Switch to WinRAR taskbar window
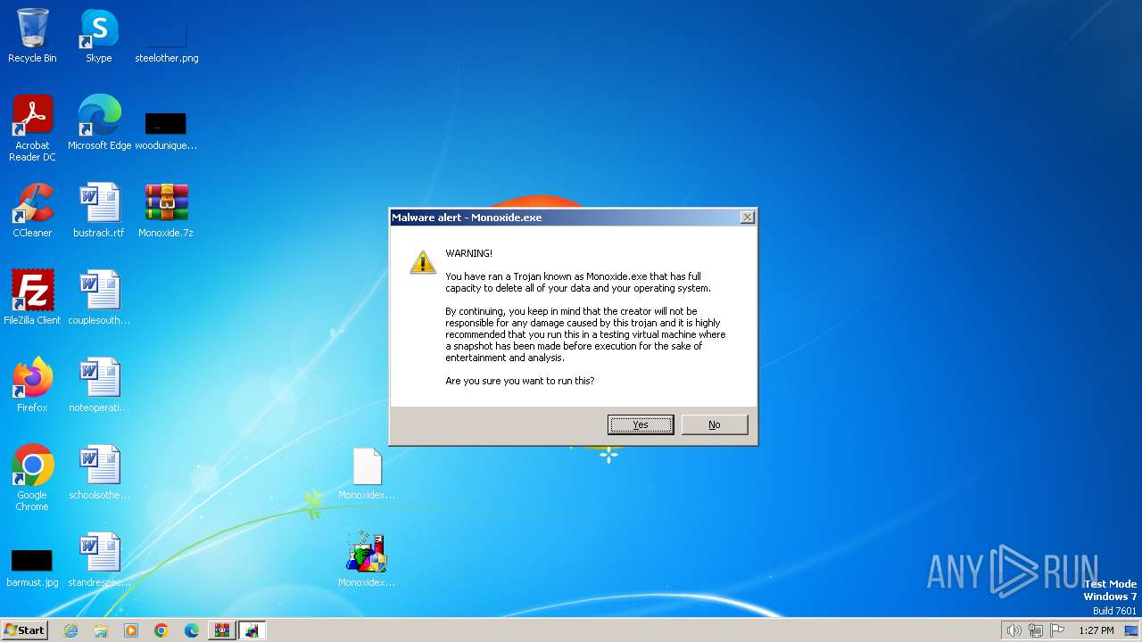Screen dimensions: 1142x642 tap(222, 630)
